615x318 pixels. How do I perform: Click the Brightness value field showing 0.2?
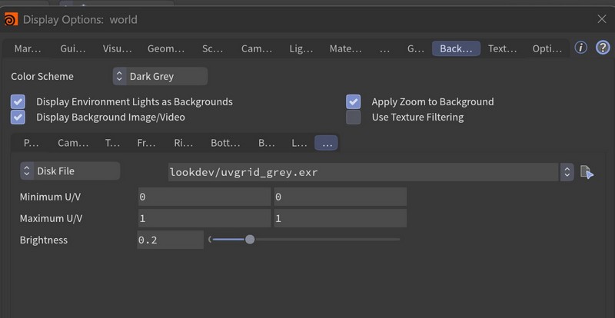pos(171,240)
